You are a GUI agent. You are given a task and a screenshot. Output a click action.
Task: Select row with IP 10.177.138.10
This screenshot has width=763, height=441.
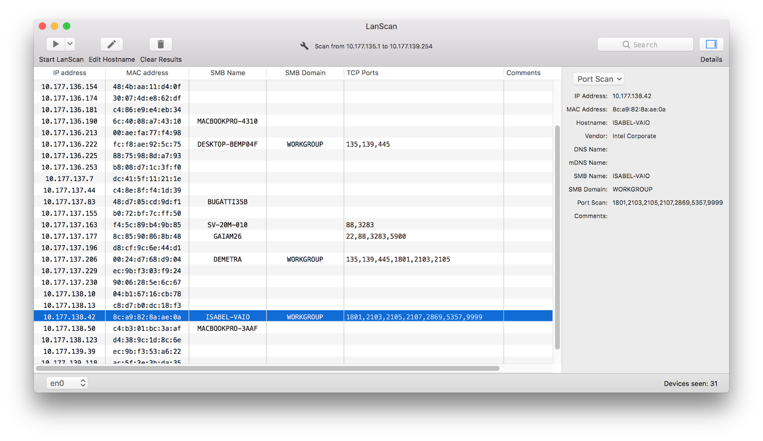coord(293,294)
